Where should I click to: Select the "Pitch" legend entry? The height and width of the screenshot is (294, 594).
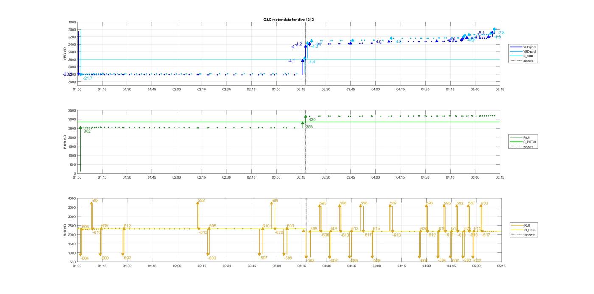(527, 137)
